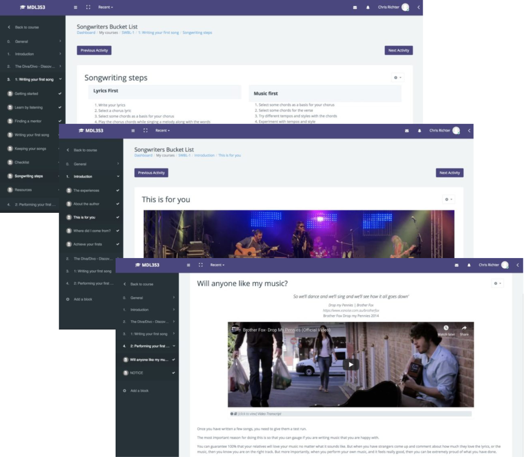The width and height of the screenshot is (526, 457).
Task: Open 'The Diva/Divo' section in Songwriting steps window sidebar
Action: [35, 66]
